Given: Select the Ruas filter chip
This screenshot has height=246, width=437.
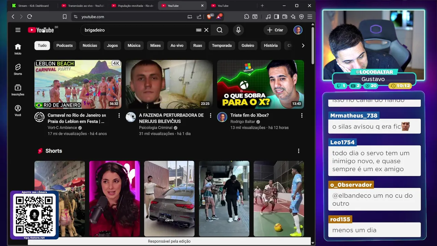Looking at the screenshot, I should click(198, 45).
